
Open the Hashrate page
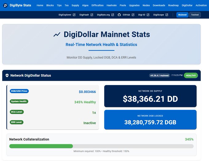pyautogui.click(x=112, y=5)
